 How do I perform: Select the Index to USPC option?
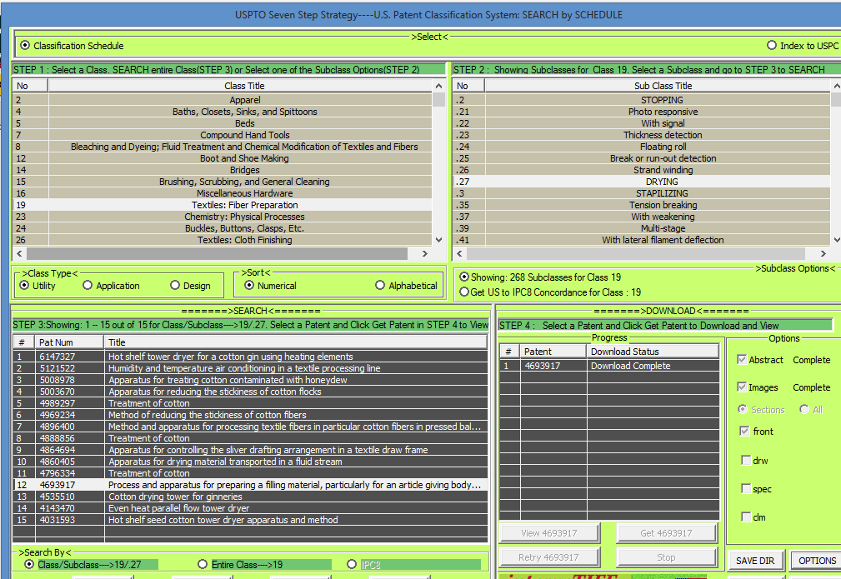pos(772,46)
